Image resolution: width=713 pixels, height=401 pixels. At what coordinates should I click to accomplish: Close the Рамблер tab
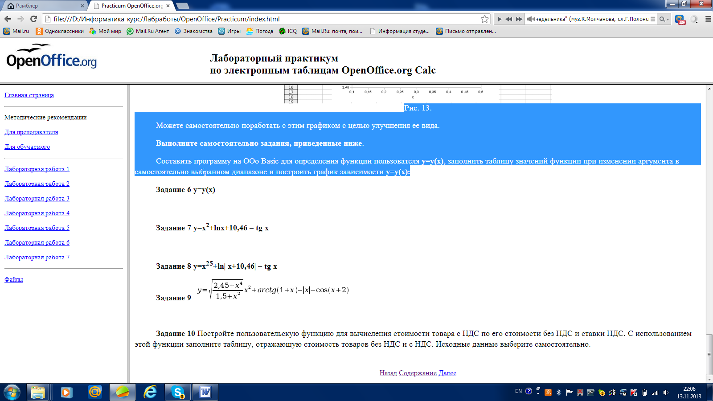point(82,6)
